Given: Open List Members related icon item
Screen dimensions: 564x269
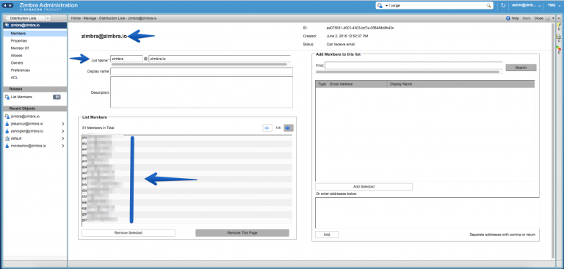Looking at the screenshot, I should click(7, 97).
